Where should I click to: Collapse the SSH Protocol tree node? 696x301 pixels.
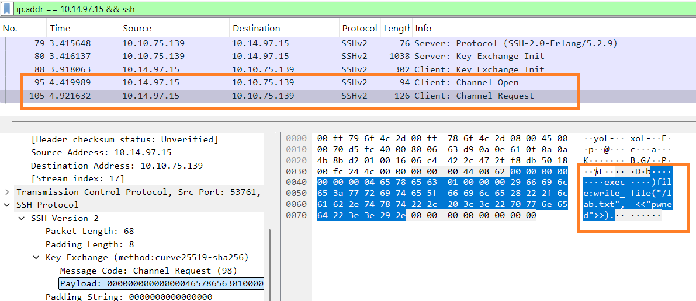tap(7, 205)
